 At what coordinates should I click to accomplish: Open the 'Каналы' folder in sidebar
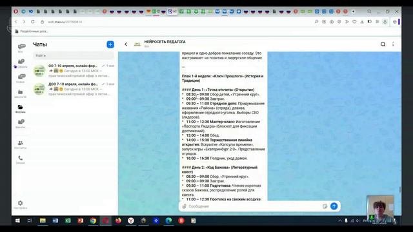(21, 124)
